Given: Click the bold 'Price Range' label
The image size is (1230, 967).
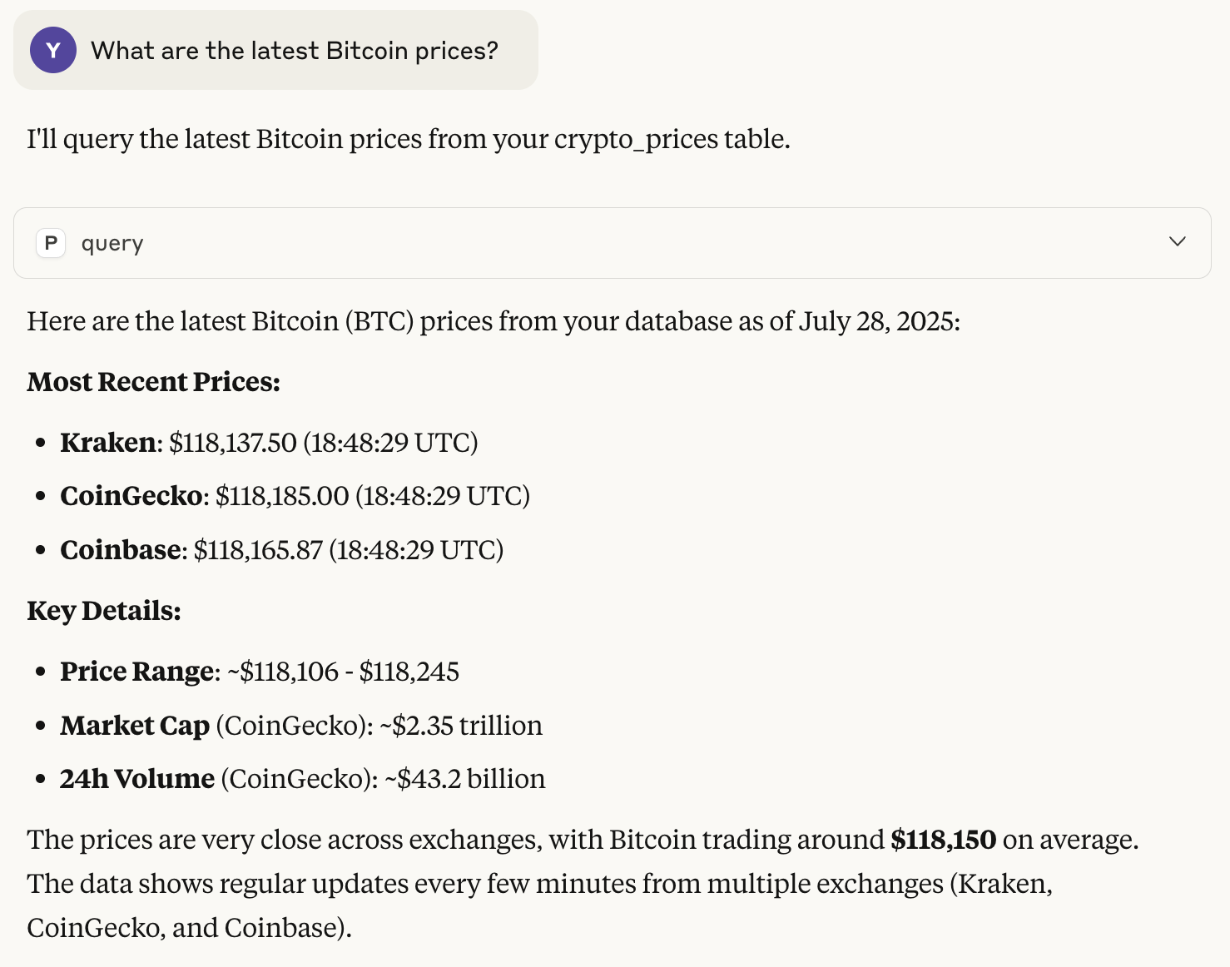Looking at the screenshot, I should click(x=137, y=672).
